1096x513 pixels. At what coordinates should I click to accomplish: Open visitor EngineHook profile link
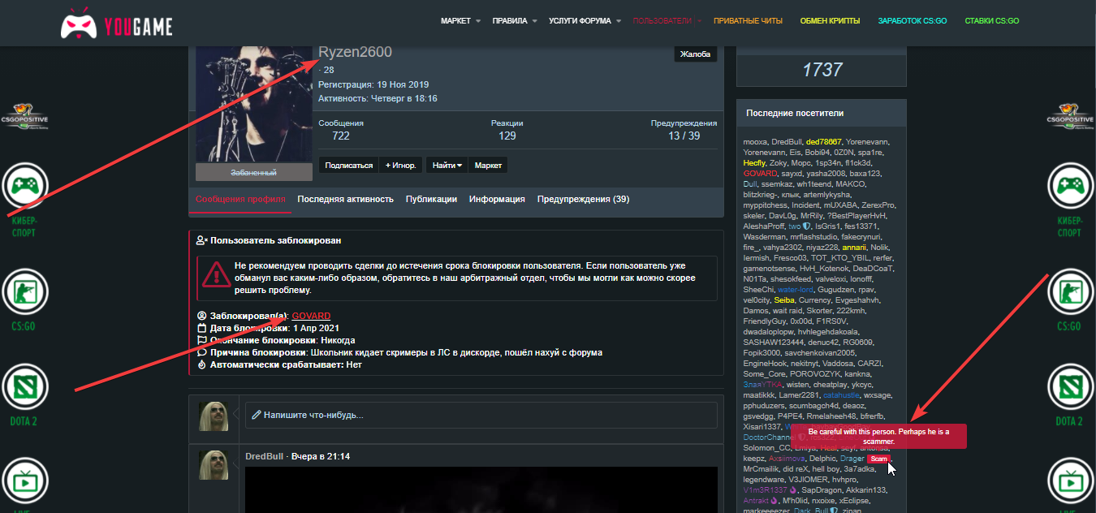tap(766, 363)
